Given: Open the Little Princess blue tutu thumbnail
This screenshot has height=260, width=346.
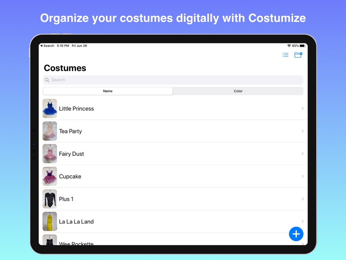Looking at the screenshot, I should pos(50,109).
